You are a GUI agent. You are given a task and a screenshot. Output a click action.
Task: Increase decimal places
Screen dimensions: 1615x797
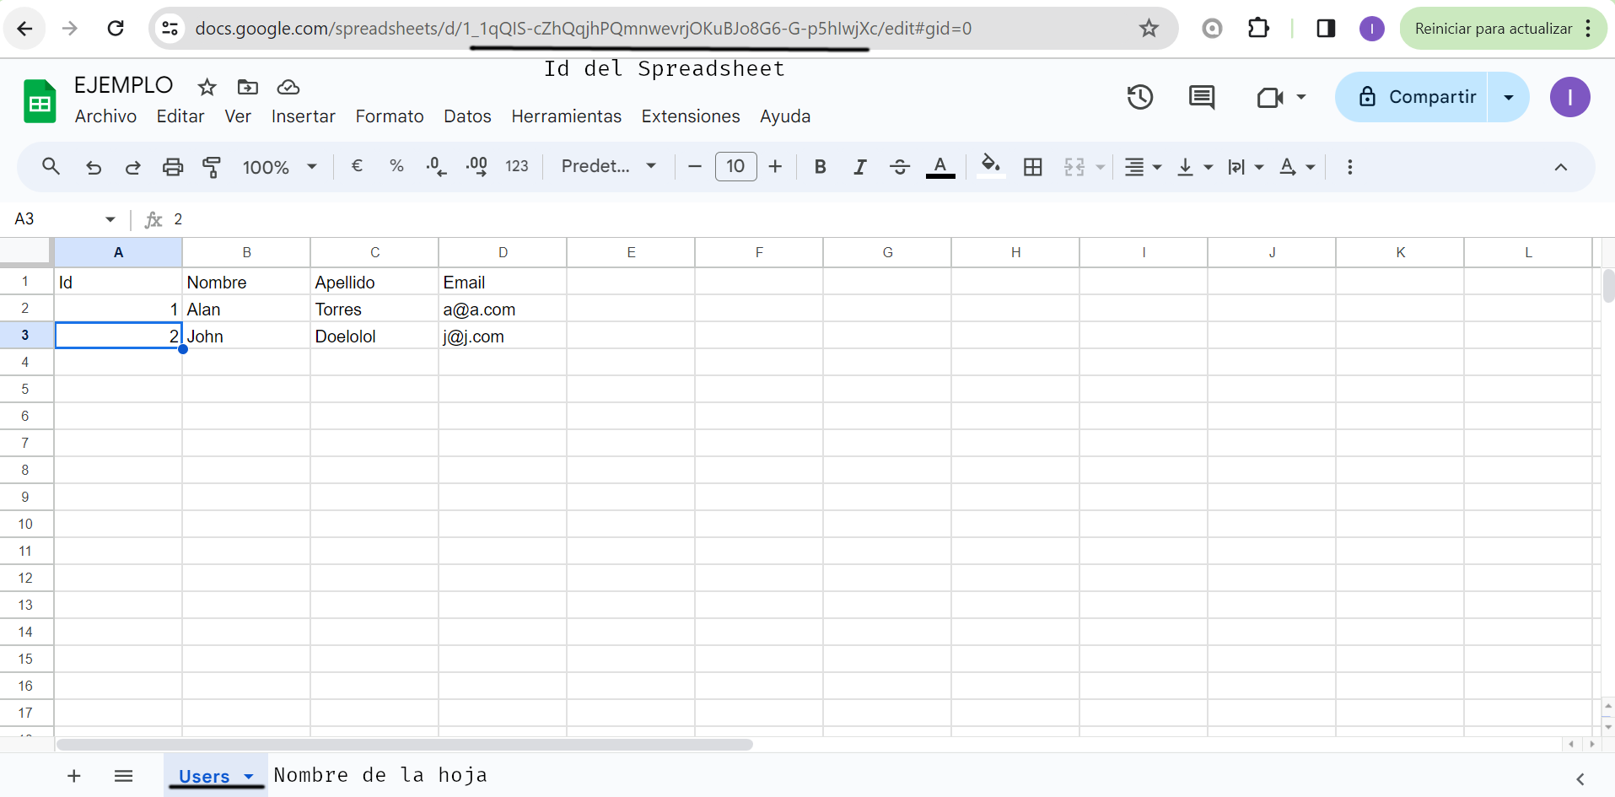(476, 166)
